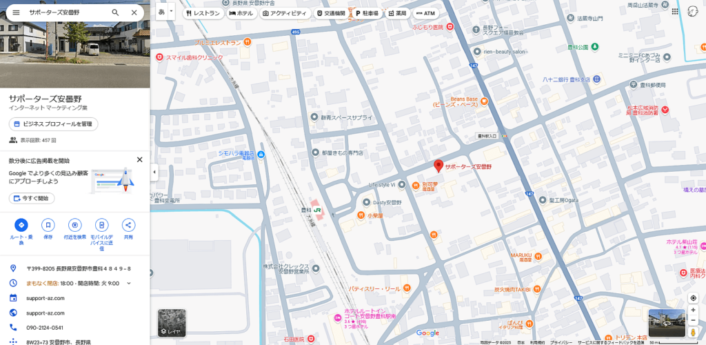706x345 pixels.
Task: Click the search magnifier icon
Action: coord(115,12)
